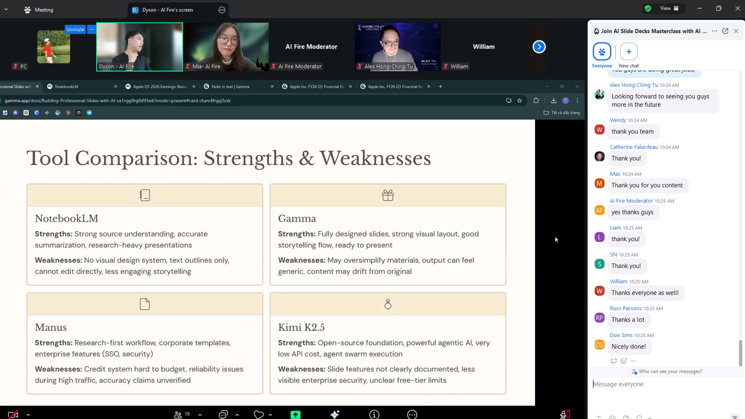Viewport: 745px width, 419px height.
Task: Add a reaction to Don Sims' message
Action: click(x=624, y=361)
